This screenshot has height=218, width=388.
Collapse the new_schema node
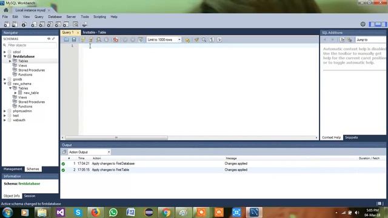point(5,84)
